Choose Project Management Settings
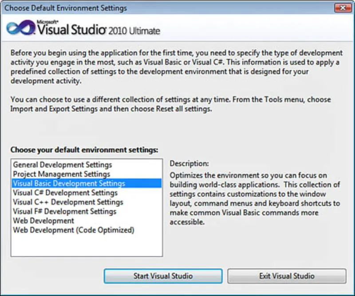Viewport: 355px width, 296px height. [87, 174]
